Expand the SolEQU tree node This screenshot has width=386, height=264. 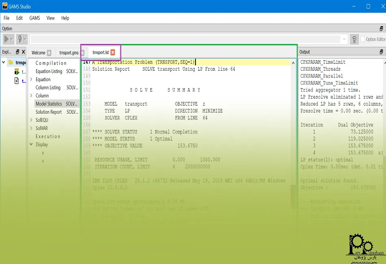31,120
